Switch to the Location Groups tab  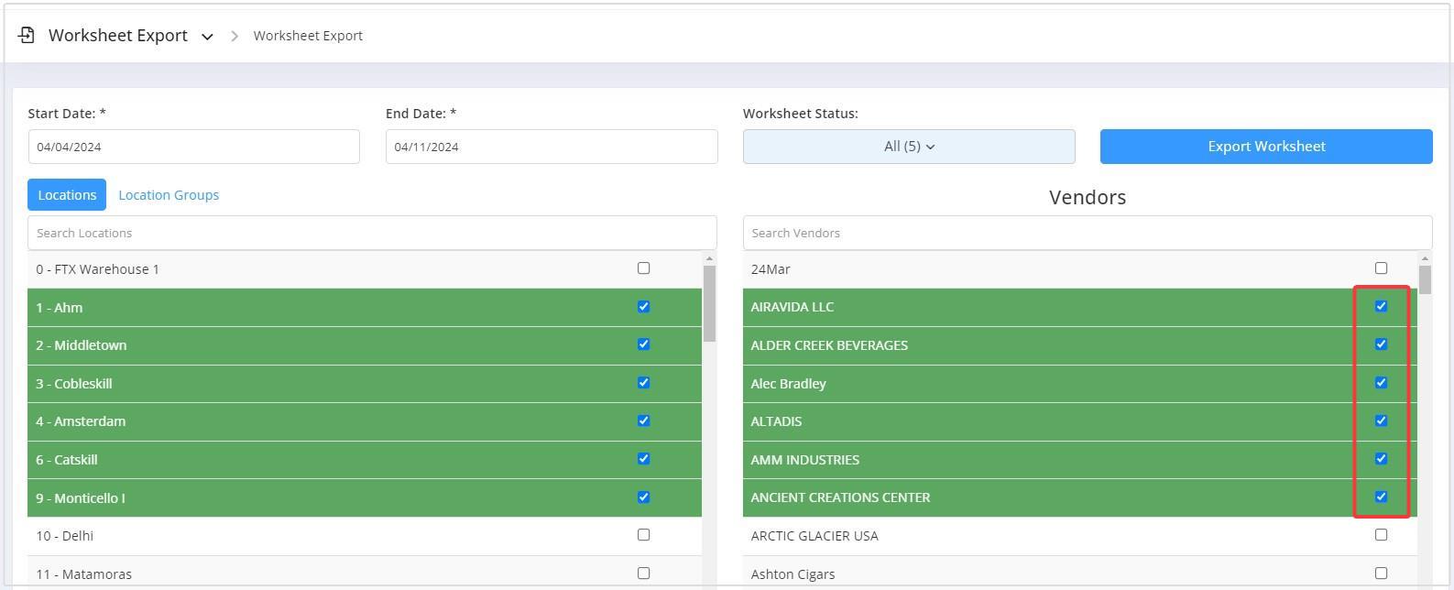(x=169, y=195)
